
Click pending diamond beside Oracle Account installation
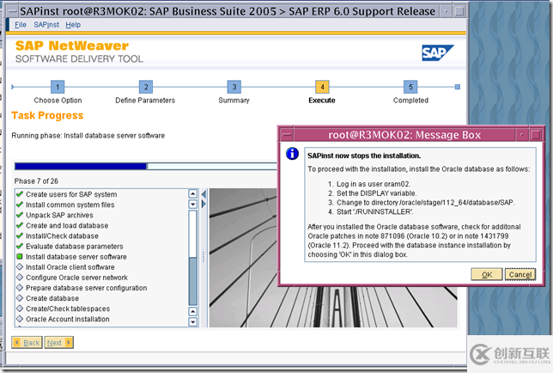point(20,319)
